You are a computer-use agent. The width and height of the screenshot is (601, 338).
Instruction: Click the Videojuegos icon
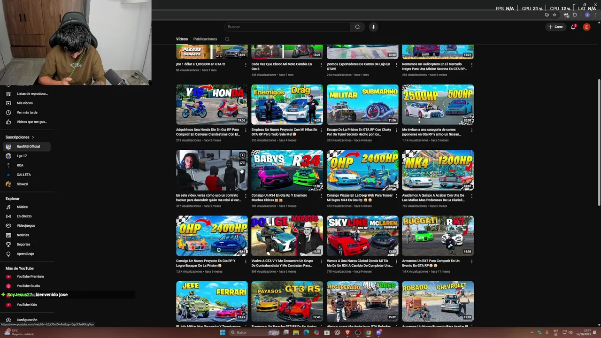tap(8, 225)
